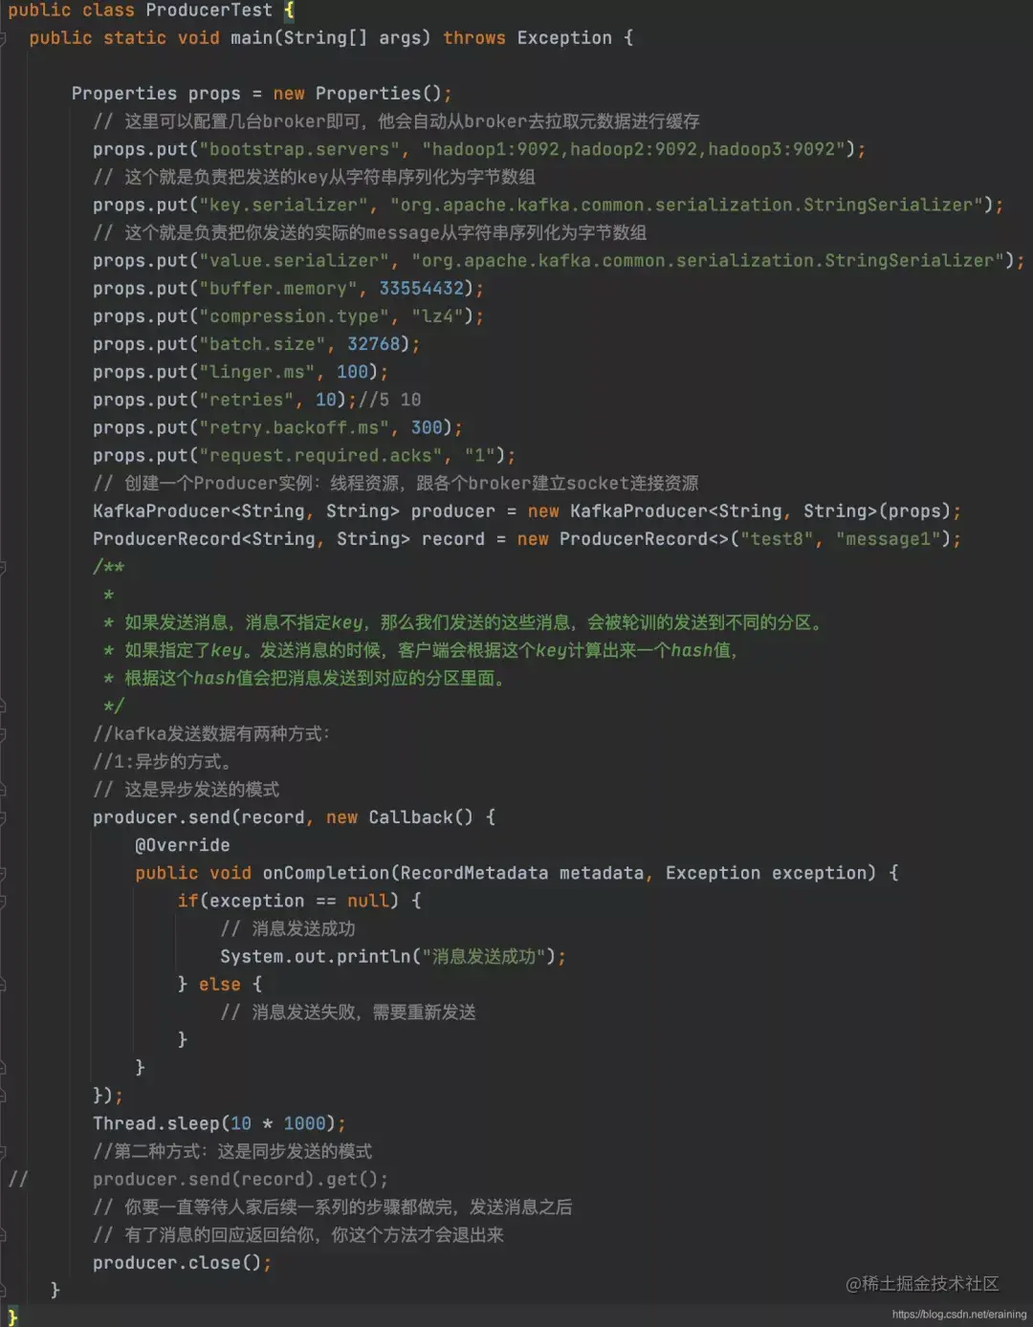Image resolution: width=1033 pixels, height=1327 pixels.
Task: Click the "retry.backoff.ms" string
Action: click(x=294, y=427)
